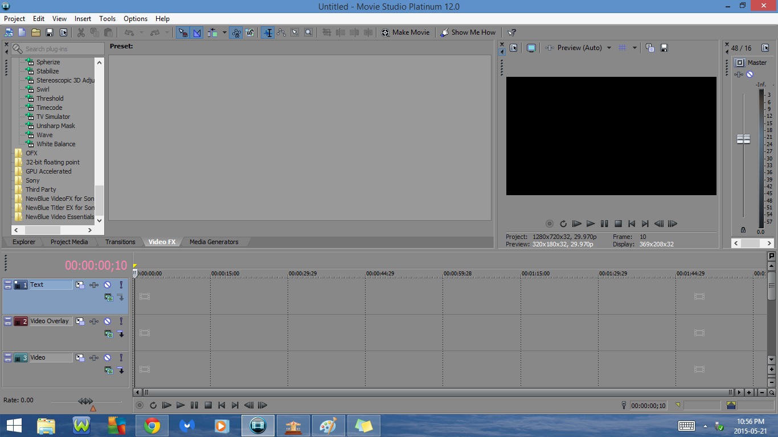Mute the Master bus output
Viewport: 778px width, 437px height.
point(750,75)
